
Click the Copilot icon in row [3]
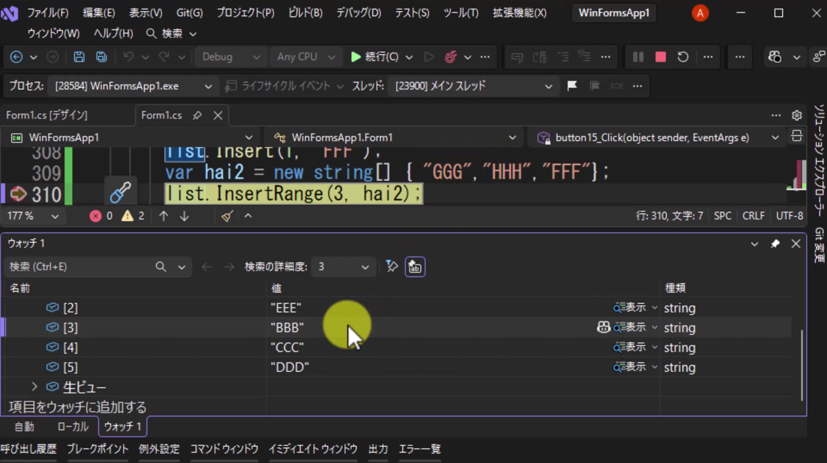click(x=603, y=327)
